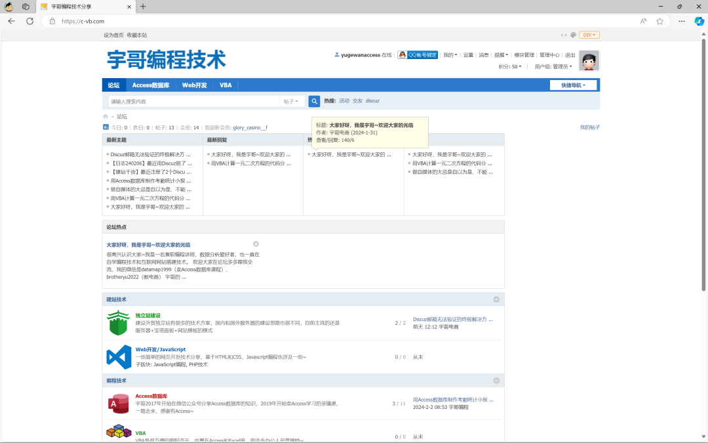
Task: Open the Web开发 Visual Studio Code icon
Action: [x=119, y=357]
